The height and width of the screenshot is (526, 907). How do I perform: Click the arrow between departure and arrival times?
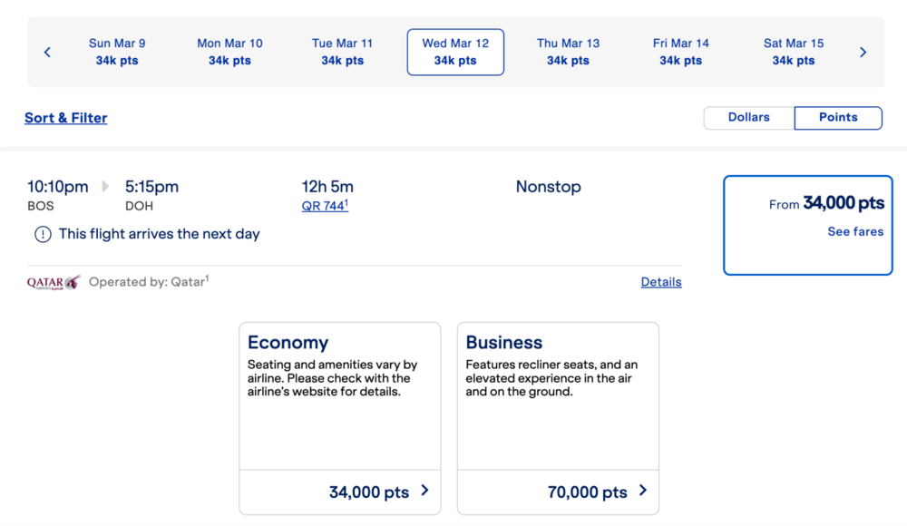[x=106, y=187]
